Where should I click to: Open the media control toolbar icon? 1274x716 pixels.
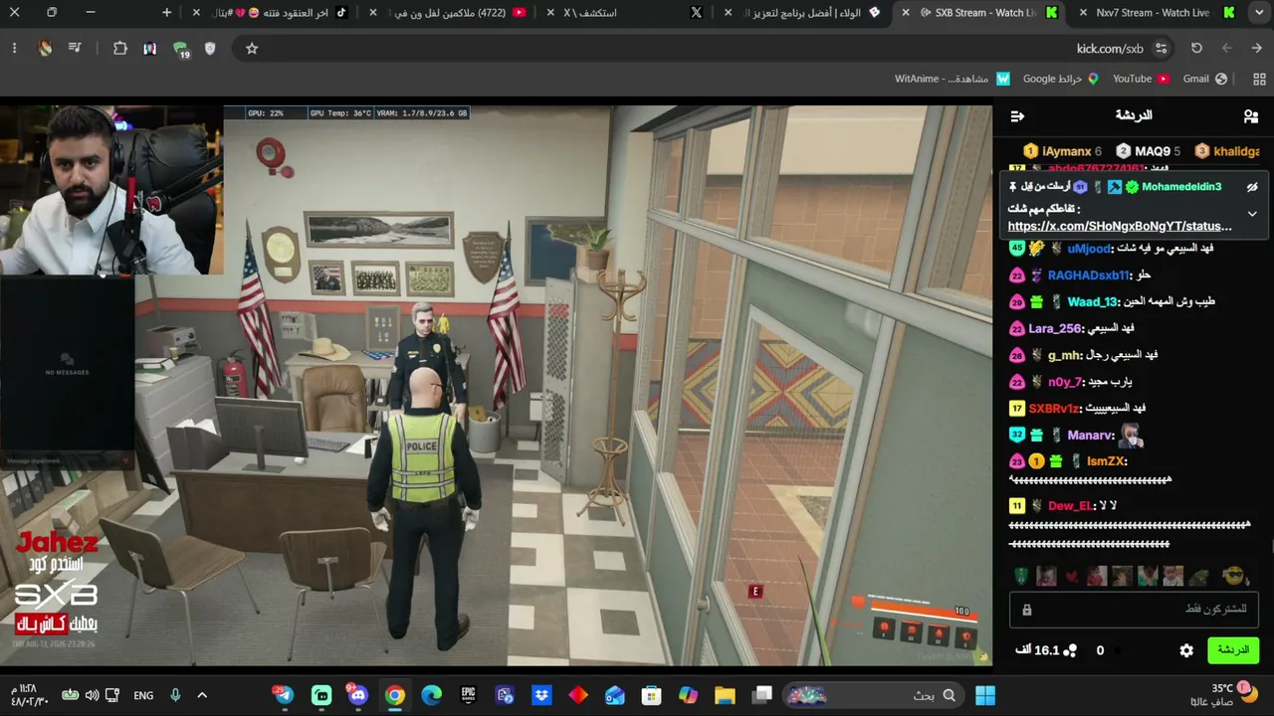pyautogui.click(x=75, y=49)
